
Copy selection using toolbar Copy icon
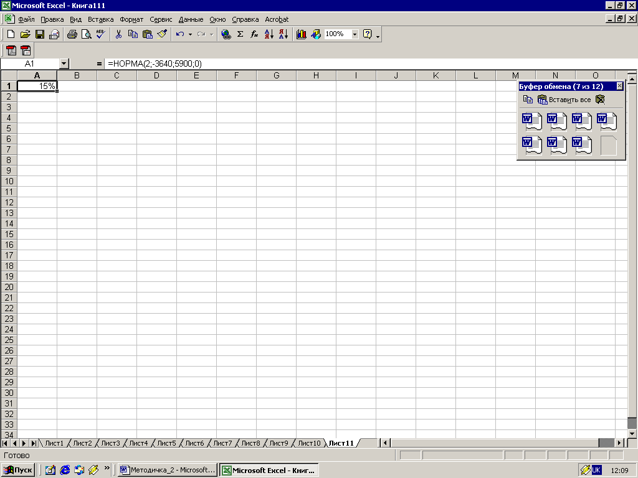(133, 34)
